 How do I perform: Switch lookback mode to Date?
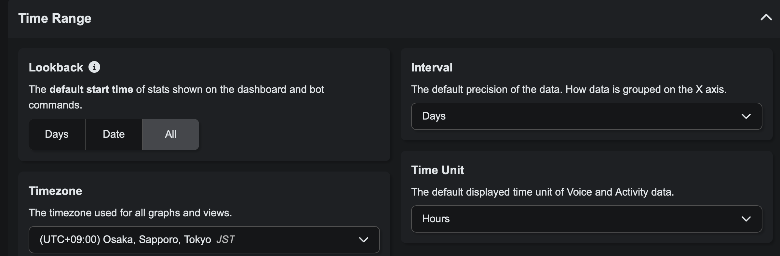coord(114,134)
